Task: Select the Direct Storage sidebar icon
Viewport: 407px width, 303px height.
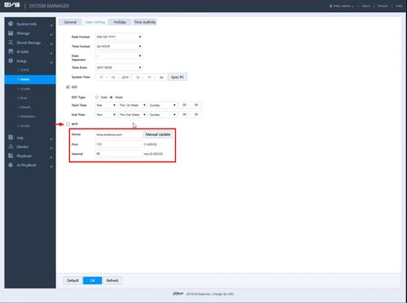Action: [x=11, y=42]
